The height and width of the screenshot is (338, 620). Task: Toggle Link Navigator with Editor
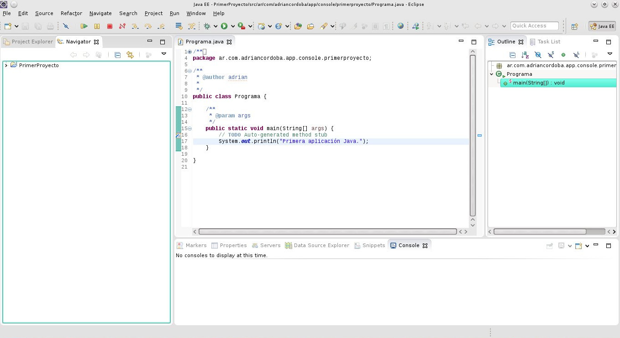tap(130, 55)
